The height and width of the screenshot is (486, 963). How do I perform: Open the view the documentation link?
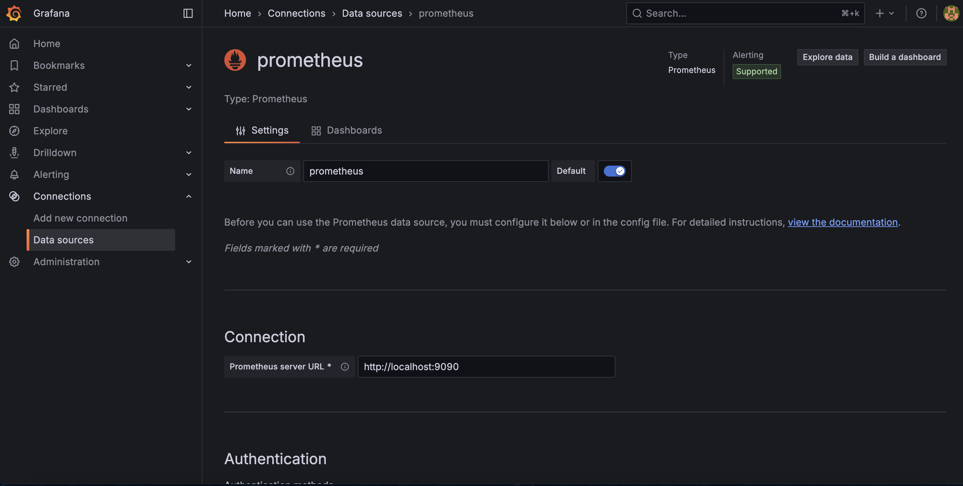pos(843,223)
